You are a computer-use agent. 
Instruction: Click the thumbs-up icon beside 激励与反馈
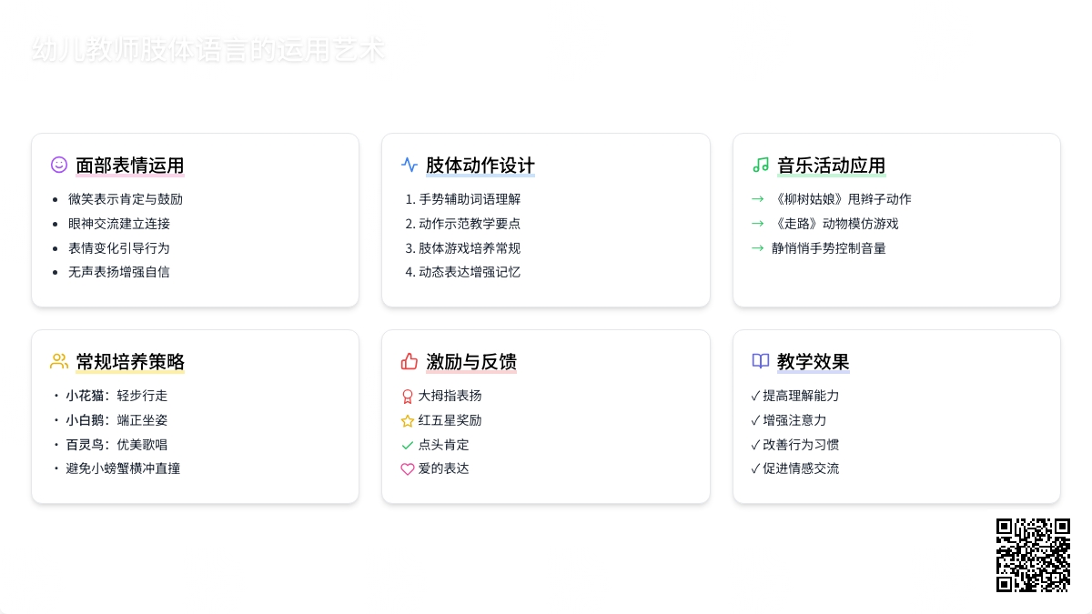tap(409, 361)
